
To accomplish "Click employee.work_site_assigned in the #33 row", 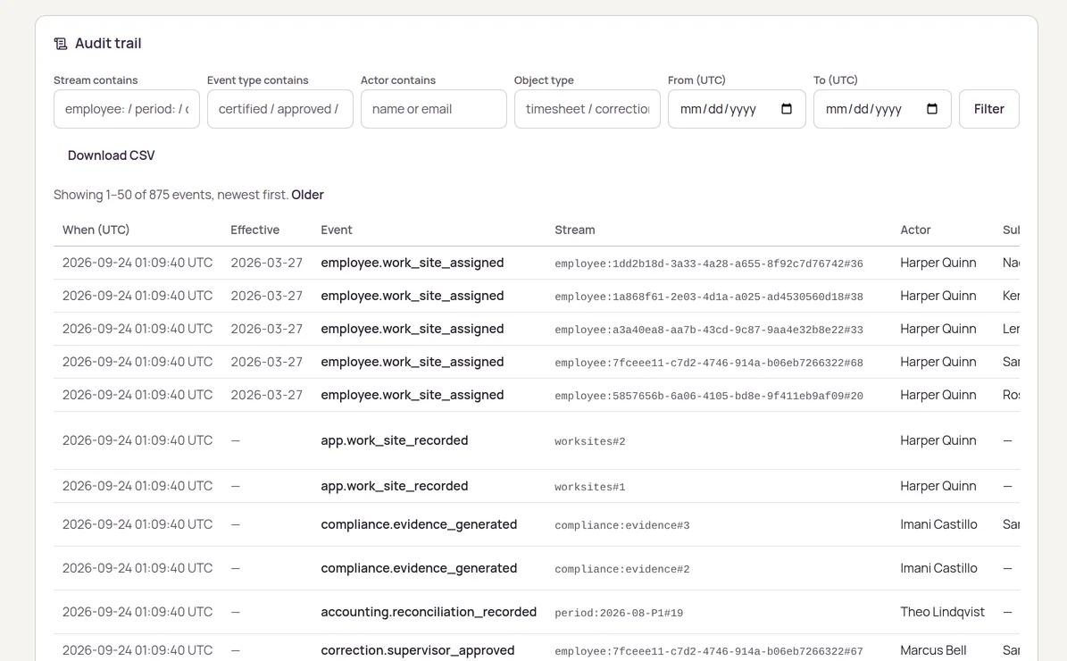I will pyautogui.click(x=413, y=329).
